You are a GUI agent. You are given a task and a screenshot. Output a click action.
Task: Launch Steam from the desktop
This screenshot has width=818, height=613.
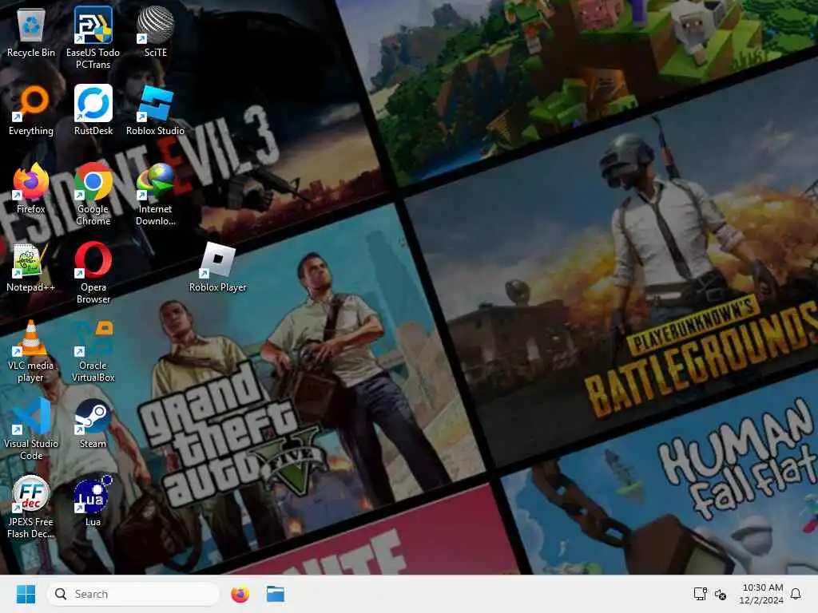(93, 424)
